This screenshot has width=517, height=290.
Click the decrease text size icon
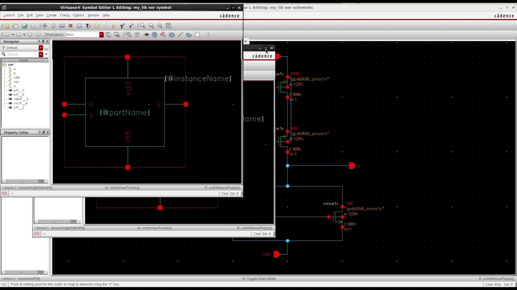pos(131,26)
